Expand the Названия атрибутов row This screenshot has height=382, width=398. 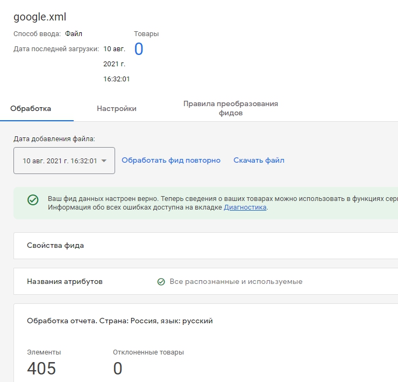pyautogui.click(x=65, y=282)
